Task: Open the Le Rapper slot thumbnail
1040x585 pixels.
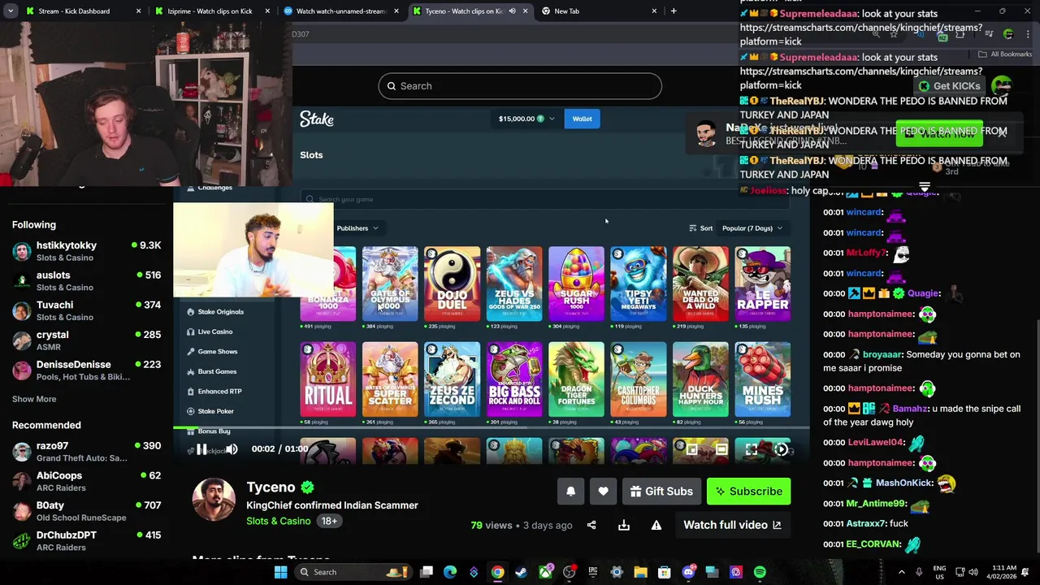Action: coord(762,284)
